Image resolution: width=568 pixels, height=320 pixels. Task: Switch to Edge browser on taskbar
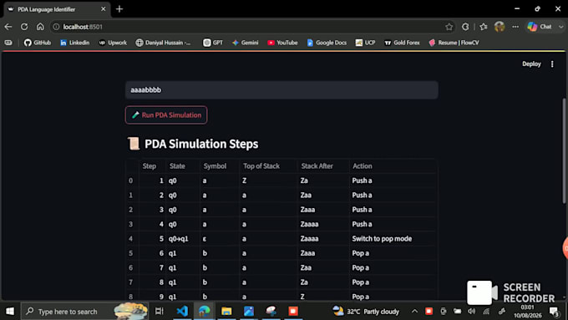coord(205,311)
